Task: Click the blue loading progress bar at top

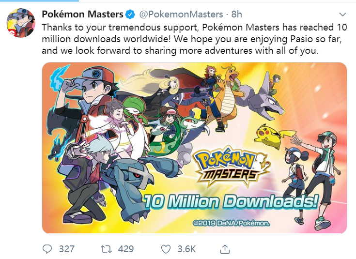Action: coord(39,0)
